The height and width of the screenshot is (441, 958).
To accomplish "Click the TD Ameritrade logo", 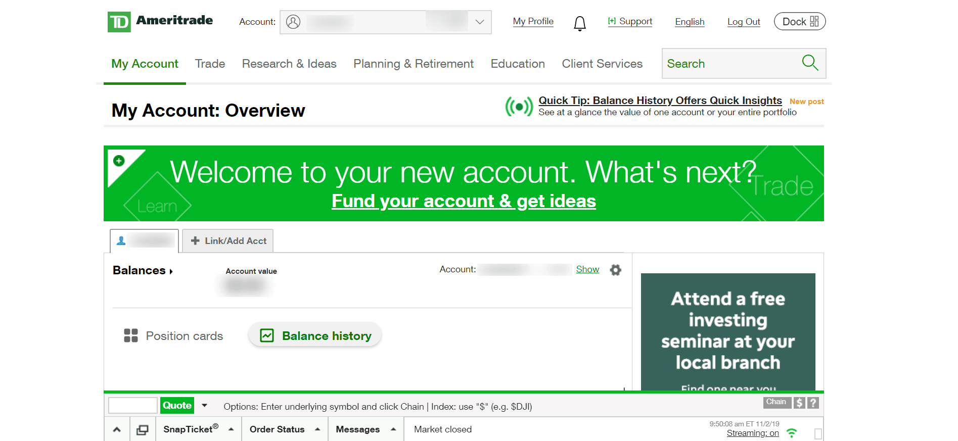I will coord(160,21).
